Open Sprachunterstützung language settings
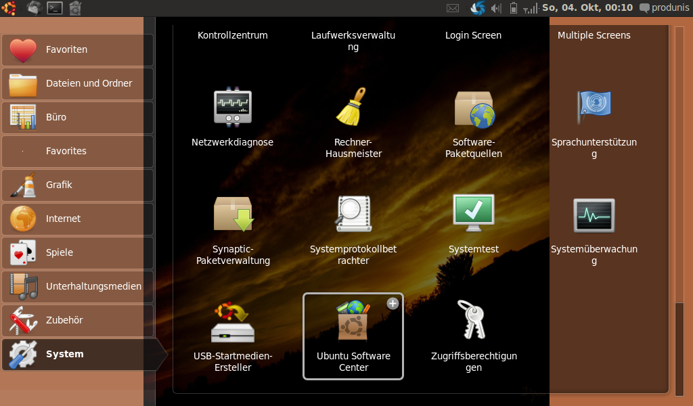The height and width of the screenshot is (406, 693). [594, 107]
